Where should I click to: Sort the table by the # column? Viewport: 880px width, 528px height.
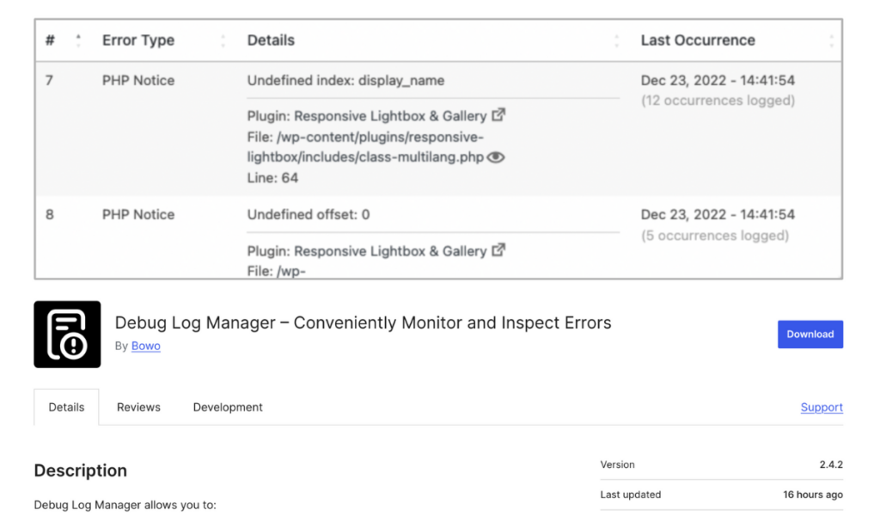77,40
